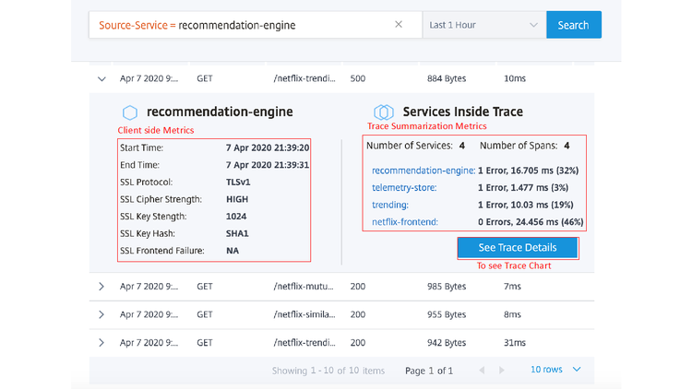Select the 500 status code cell
Viewport: 692px width, 389px height.
(357, 78)
